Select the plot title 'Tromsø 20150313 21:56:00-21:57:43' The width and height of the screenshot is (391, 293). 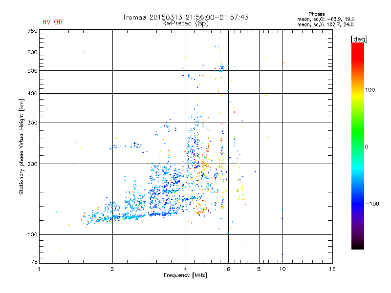click(185, 17)
